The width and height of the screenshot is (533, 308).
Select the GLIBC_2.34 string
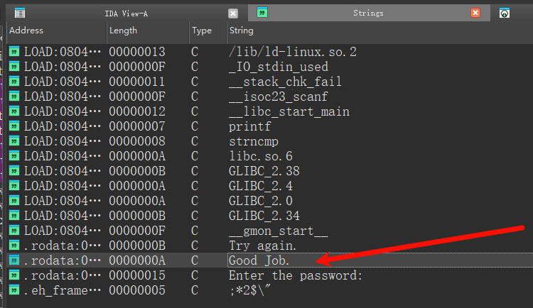tap(264, 216)
